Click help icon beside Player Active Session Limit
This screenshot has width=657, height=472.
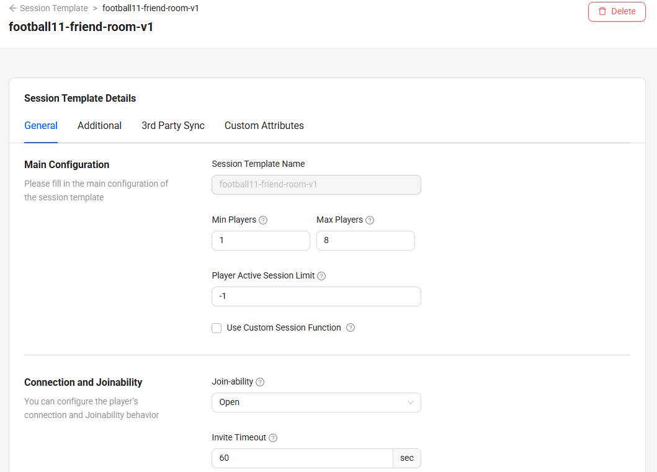tap(321, 276)
